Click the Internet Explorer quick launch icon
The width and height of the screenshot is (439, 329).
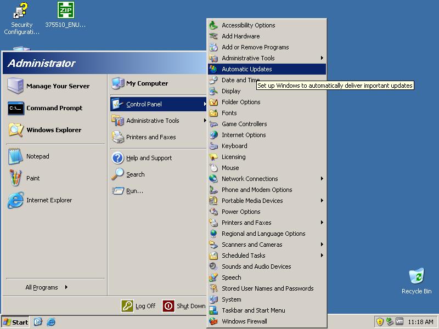pos(51,322)
